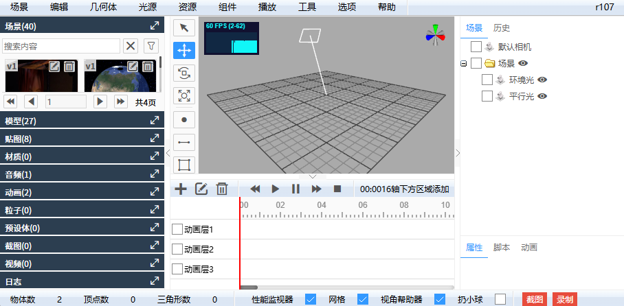Disable the 性能监视器 checkbox
Viewport: 624px width, 306px height.
(311, 299)
